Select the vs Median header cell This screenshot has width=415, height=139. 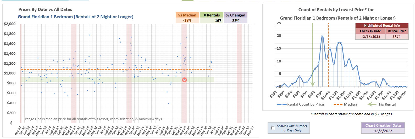(x=187, y=15)
